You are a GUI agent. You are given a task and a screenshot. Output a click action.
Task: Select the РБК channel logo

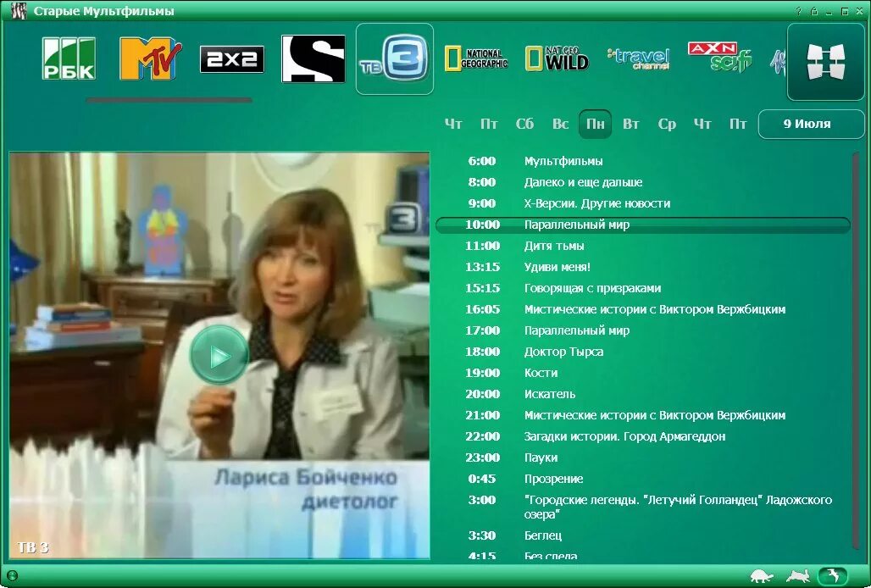coord(69,58)
